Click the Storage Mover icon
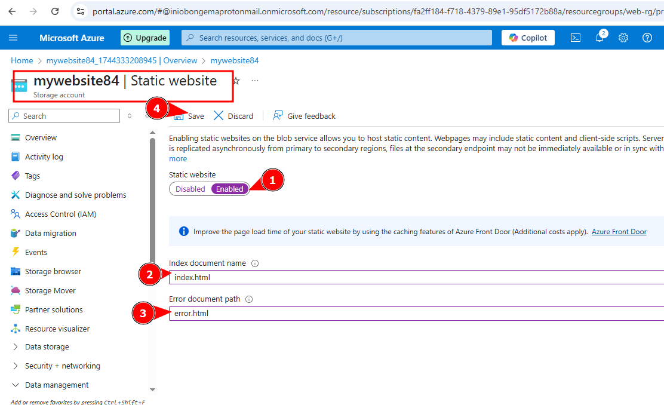Screen dimensions: 664x405 coord(16,291)
